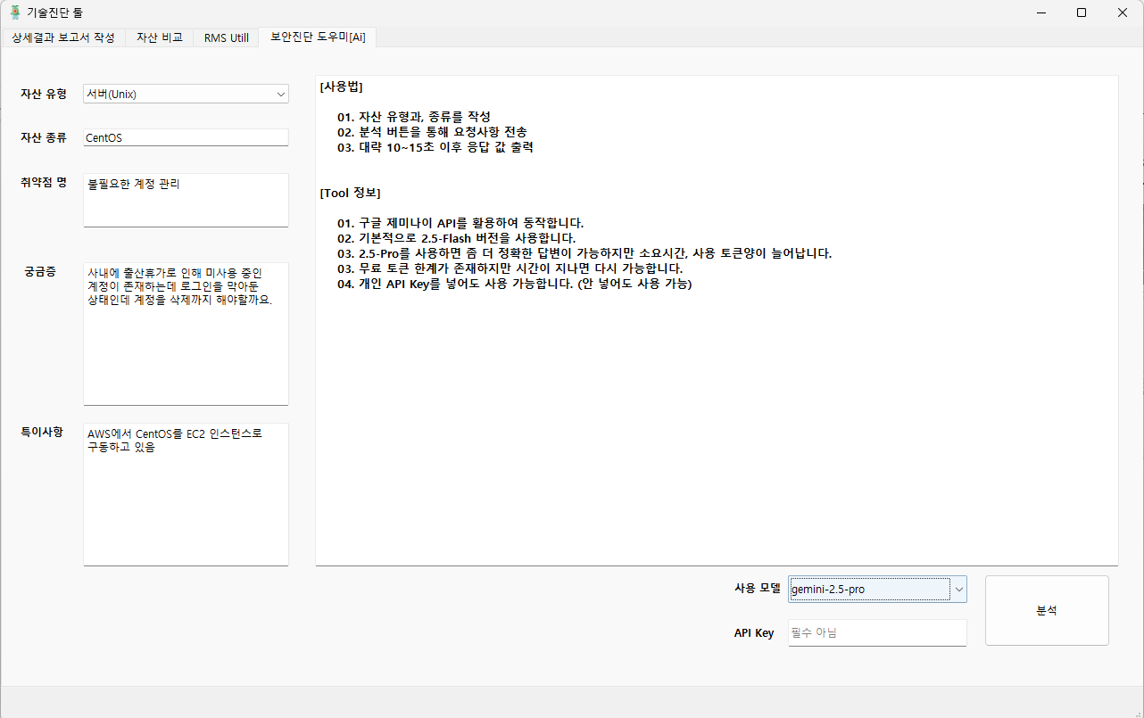Maximize the 기술진단 툴 window

(1082, 12)
